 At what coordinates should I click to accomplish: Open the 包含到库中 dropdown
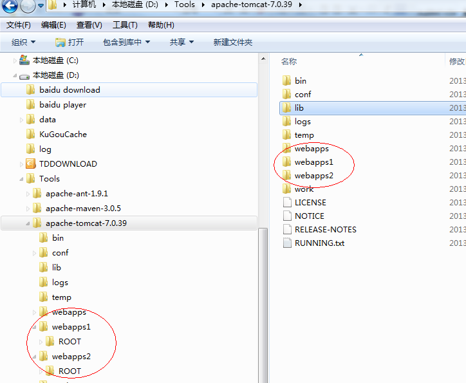point(126,42)
